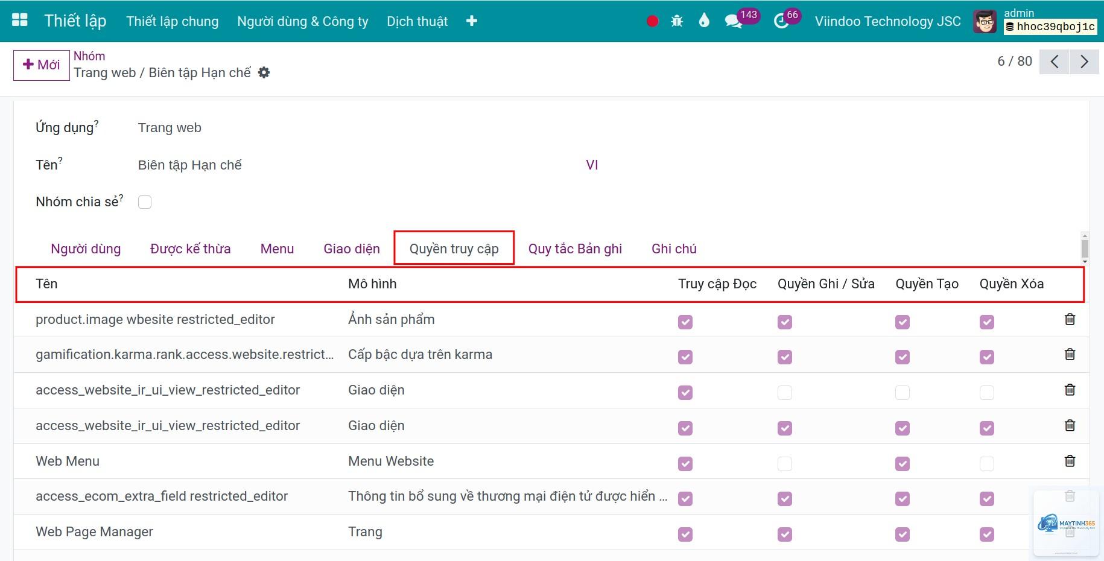Uncheck Truy cập Đọc for Ảnh sản phẩm

pos(685,322)
